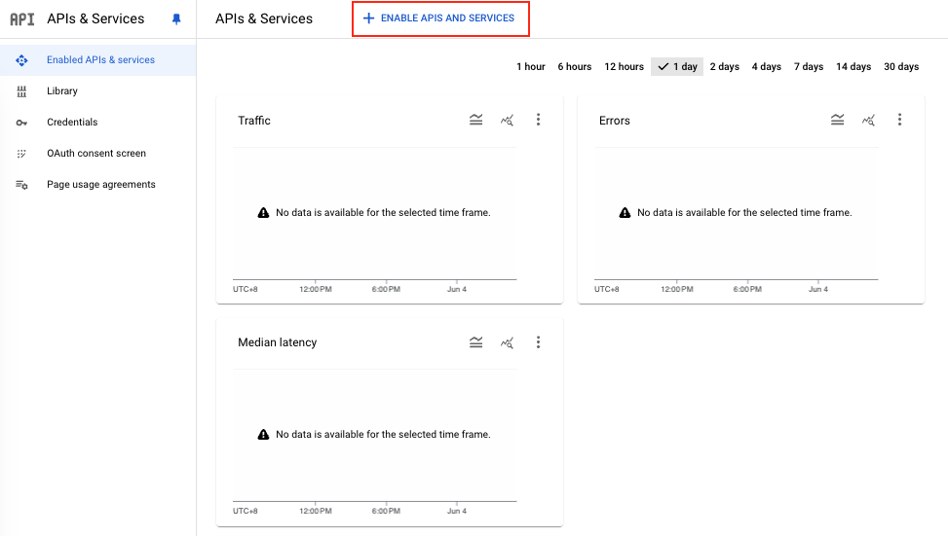
Task: Select the 2 days time range
Action: [x=724, y=66]
